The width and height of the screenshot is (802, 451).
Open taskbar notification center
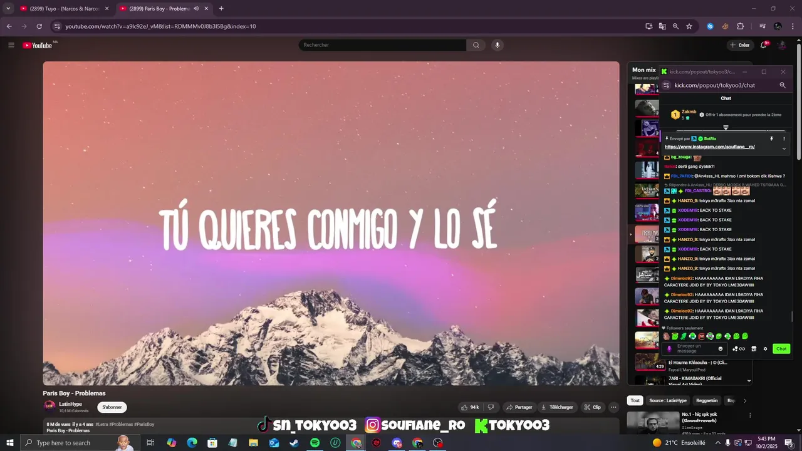tap(789, 443)
